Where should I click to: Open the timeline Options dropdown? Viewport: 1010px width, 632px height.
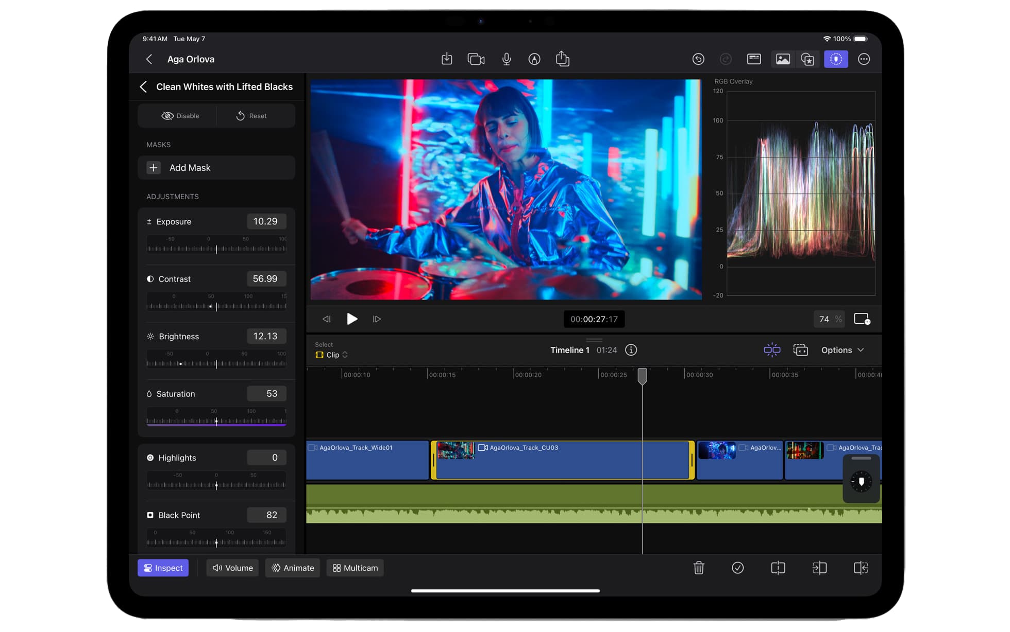843,350
